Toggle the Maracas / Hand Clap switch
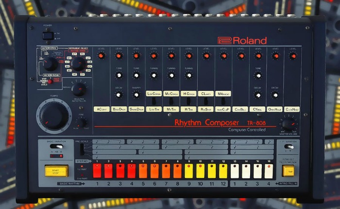340x209 pixels. pos(223,101)
